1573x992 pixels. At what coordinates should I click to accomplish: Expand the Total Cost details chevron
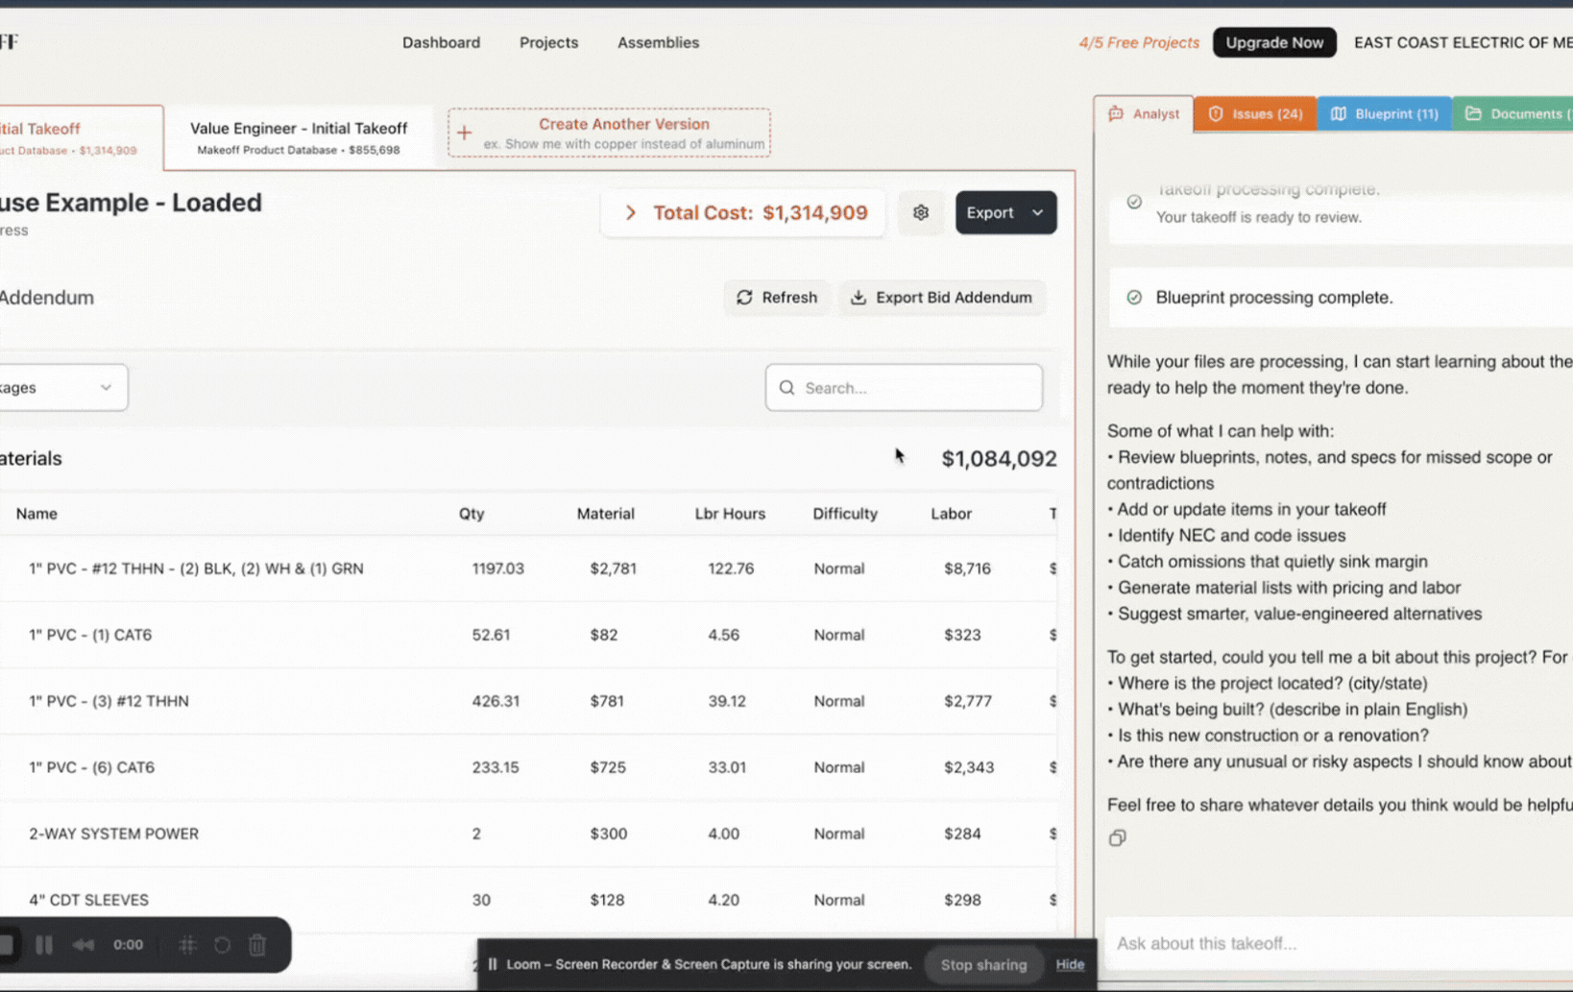tap(630, 212)
